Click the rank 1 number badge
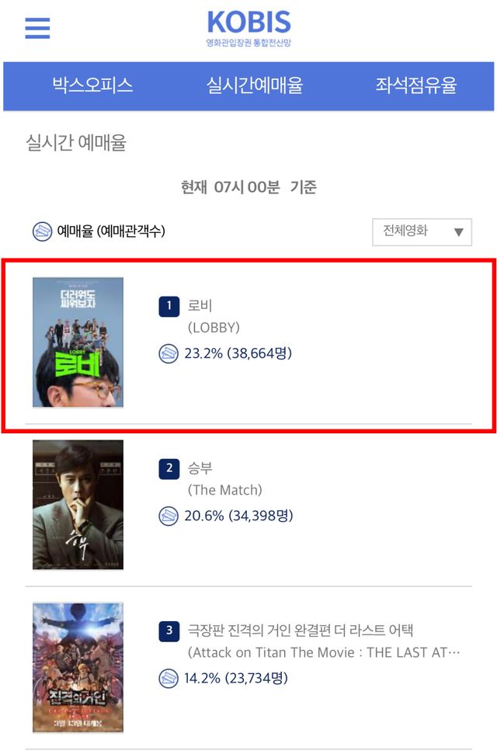Viewport: 497px width, 754px height. coord(169,306)
